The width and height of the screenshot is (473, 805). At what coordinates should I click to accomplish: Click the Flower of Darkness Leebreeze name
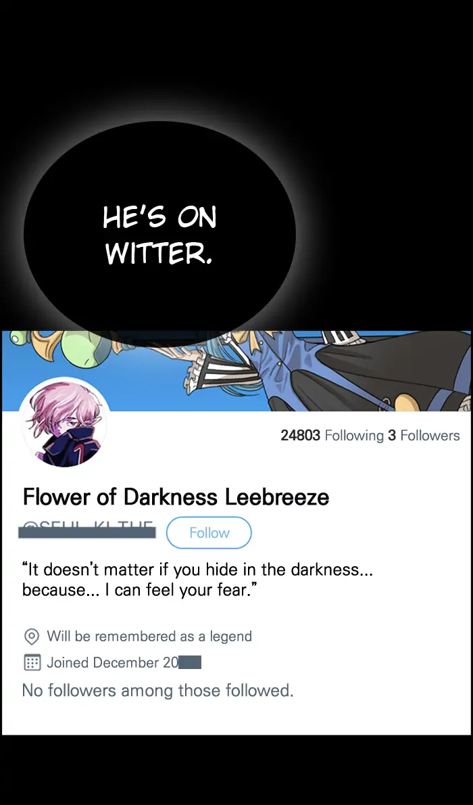tap(176, 497)
